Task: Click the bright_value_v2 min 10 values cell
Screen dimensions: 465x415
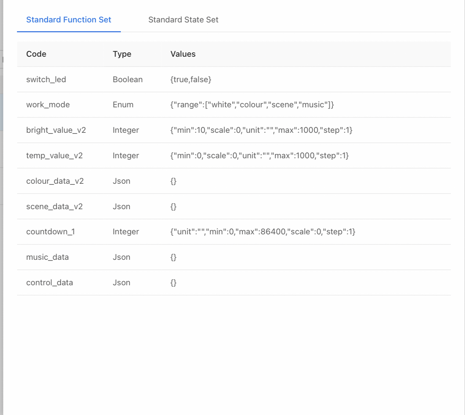Action: pyautogui.click(x=261, y=130)
